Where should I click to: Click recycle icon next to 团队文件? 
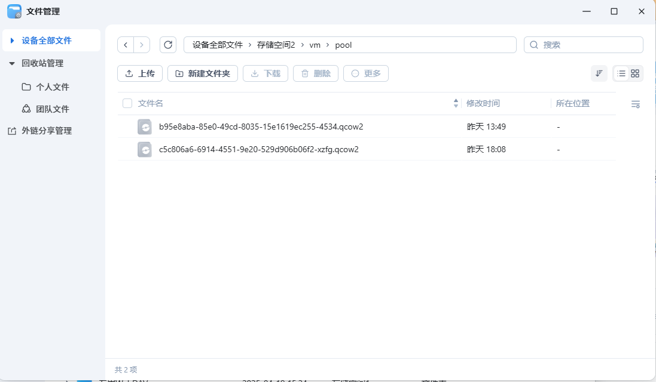click(x=26, y=109)
